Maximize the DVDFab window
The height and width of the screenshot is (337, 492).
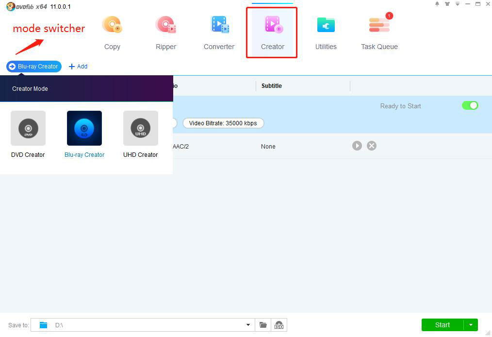477,4
